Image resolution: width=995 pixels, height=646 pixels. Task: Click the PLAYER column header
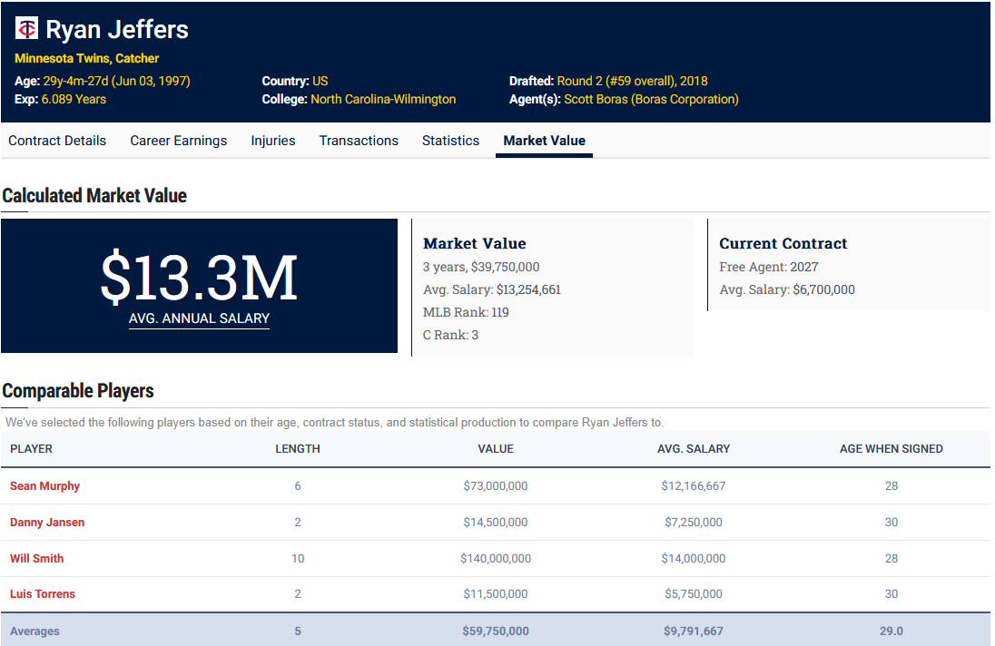point(31,449)
